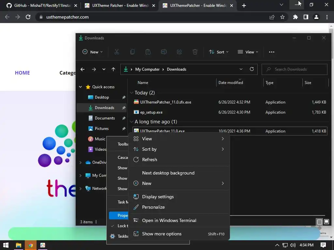Expand the OneDrive tree node
This screenshot has width=334, height=250.
pyautogui.click(x=81, y=162)
